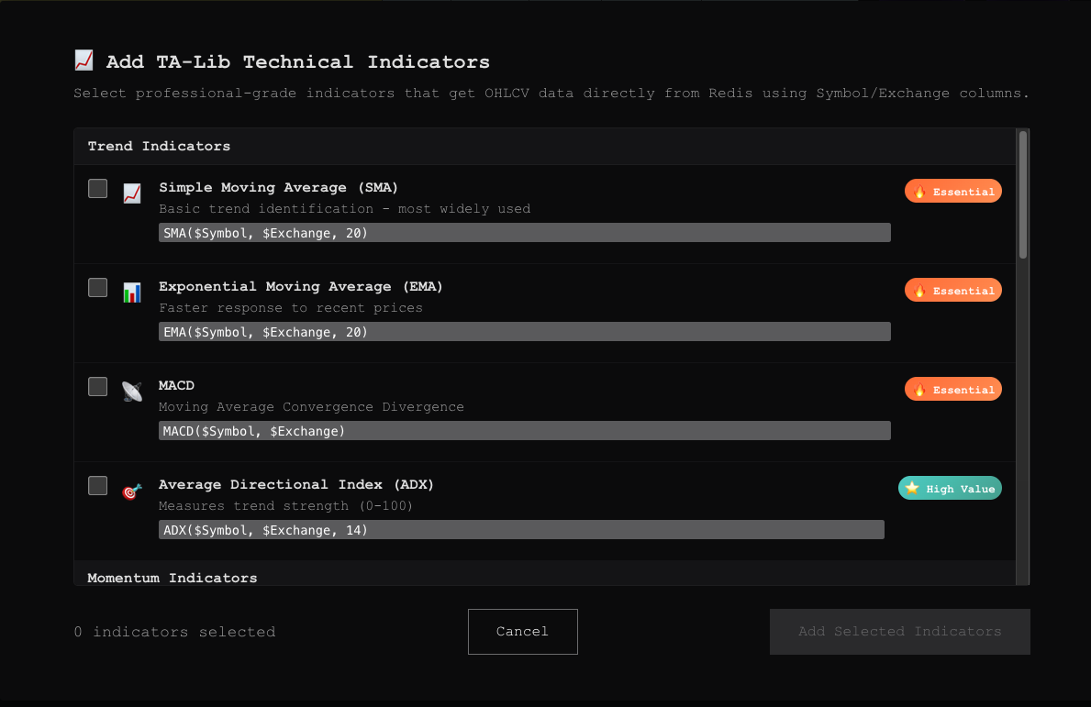Click the chart icon in the dialog title
Viewport: 1091px width, 707px height.
pos(83,60)
